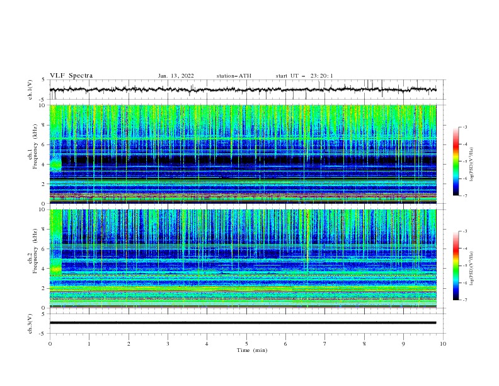
Task: Click the "VLF Spectra" title text
Action: click(x=71, y=76)
